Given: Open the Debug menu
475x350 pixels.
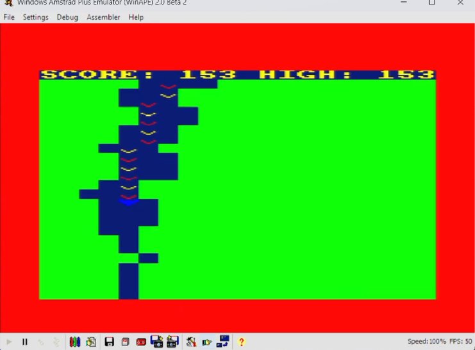Looking at the screenshot, I should [x=67, y=17].
